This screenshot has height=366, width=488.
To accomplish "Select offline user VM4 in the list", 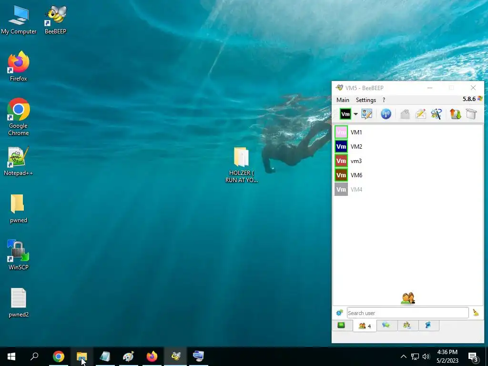I will click(x=408, y=190).
